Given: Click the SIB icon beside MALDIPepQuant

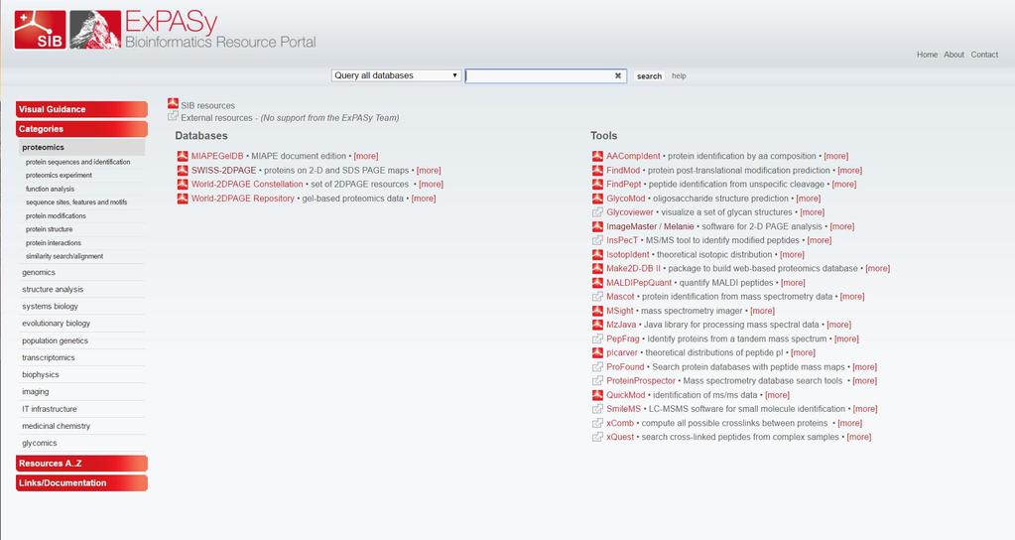Looking at the screenshot, I should pos(597,282).
